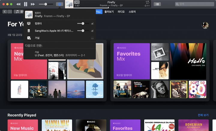Open the man with glasses album cover

coord(160,70)
